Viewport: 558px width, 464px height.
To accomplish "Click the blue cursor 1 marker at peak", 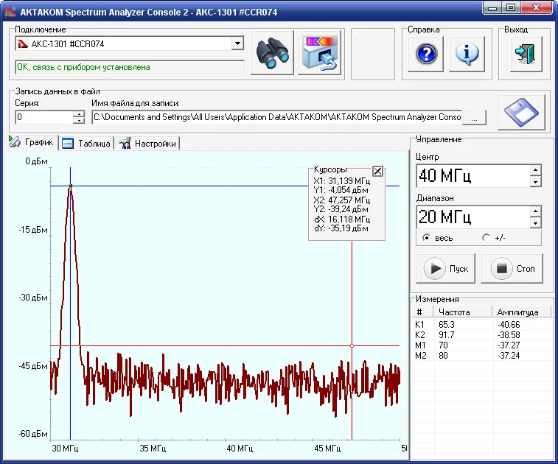I will [x=71, y=186].
